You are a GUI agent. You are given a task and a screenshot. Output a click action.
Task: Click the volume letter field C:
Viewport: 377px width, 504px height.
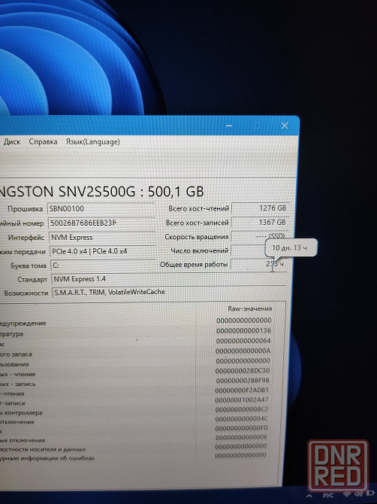(103, 266)
